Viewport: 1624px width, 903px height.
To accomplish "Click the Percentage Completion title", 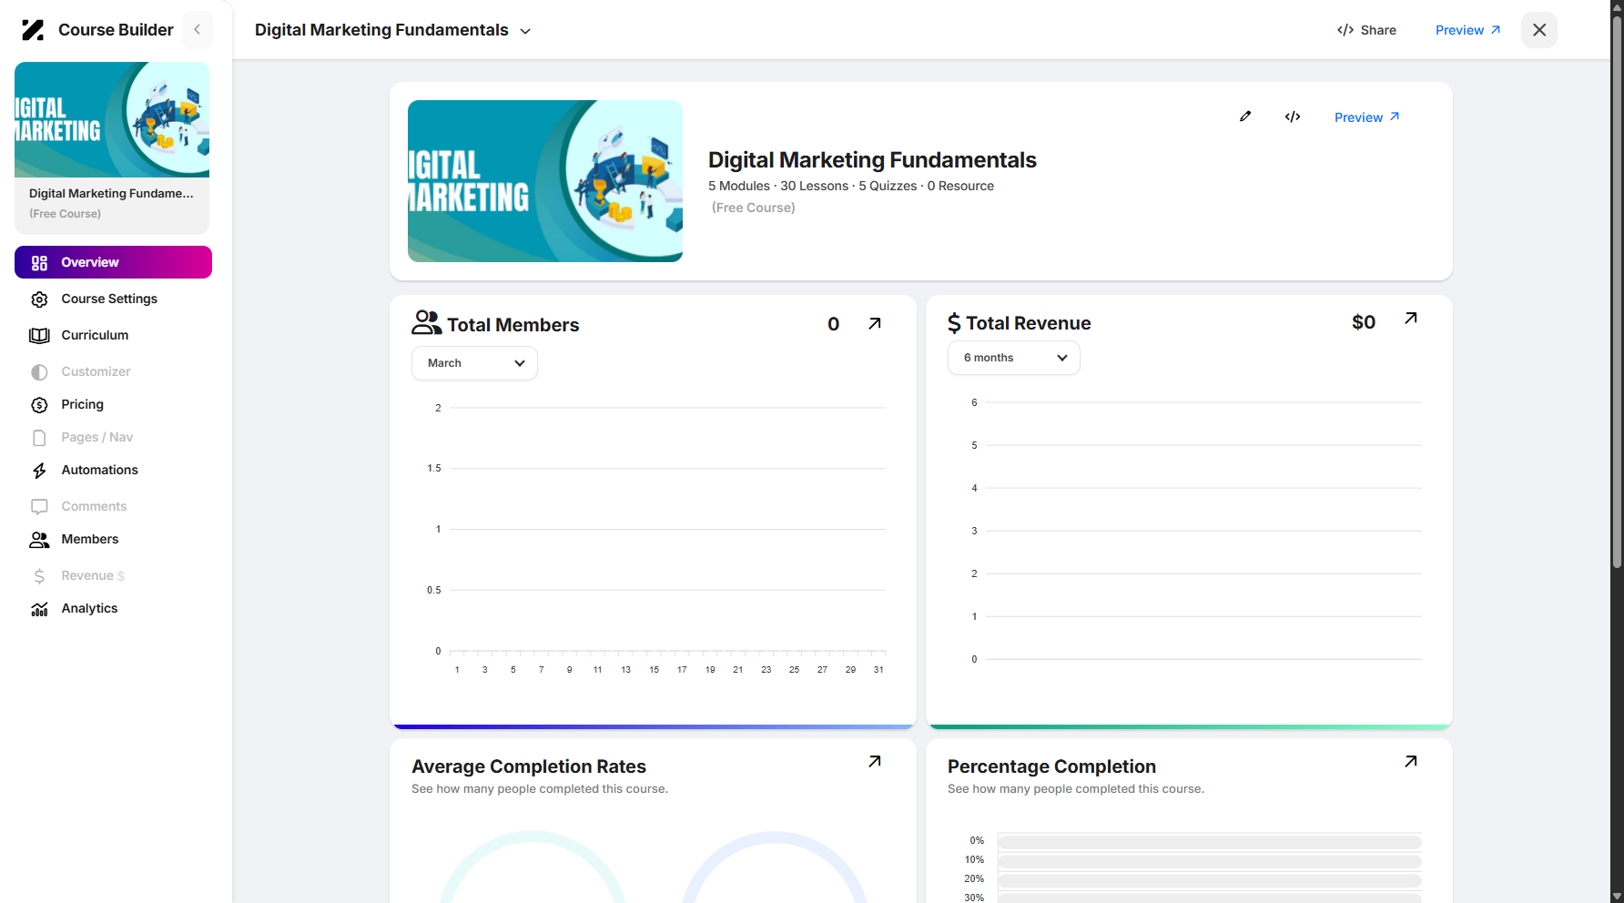I will click(x=1051, y=766).
